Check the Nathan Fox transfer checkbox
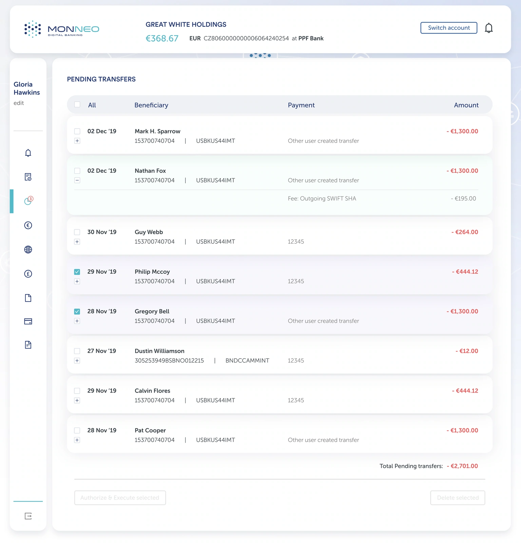The image size is (521, 545). tap(77, 171)
